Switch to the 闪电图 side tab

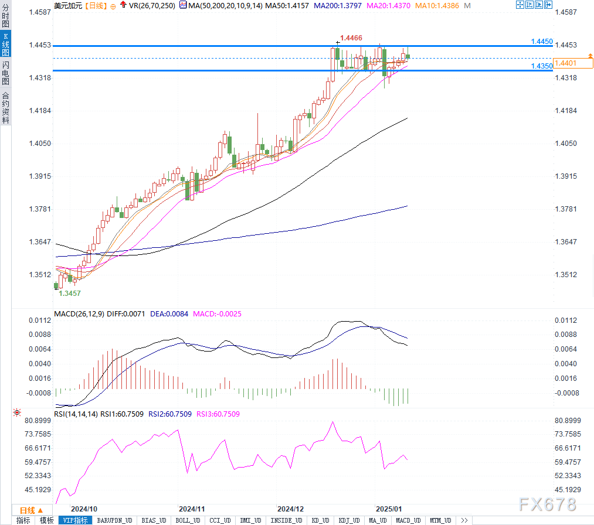click(6, 73)
